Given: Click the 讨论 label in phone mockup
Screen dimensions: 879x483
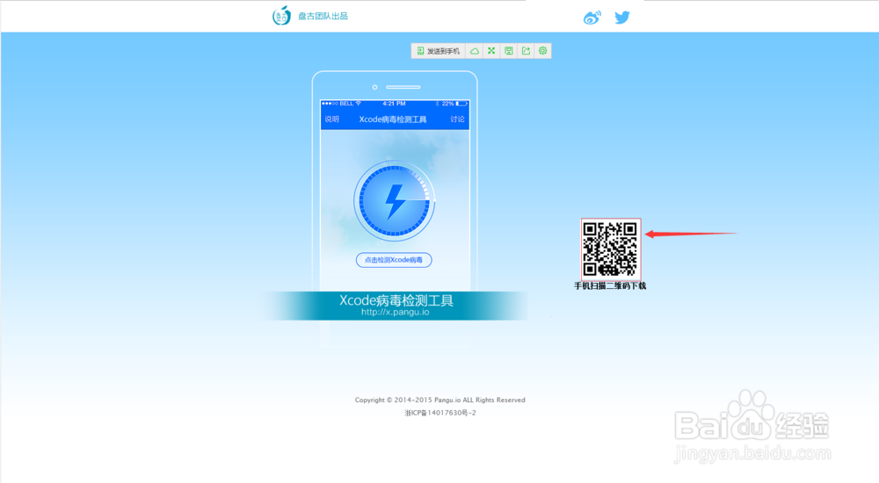Looking at the screenshot, I should click(457, 119).
